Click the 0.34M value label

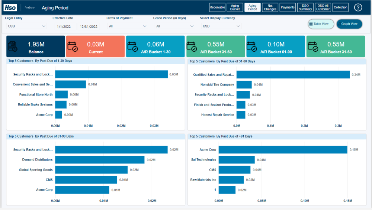coord(356,75)
